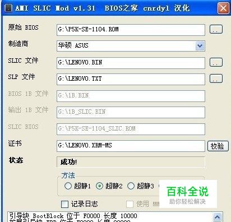Click the SLIC BIOS output path field
This screenshot has height=222, width=231.
click(x=131, y=129)
